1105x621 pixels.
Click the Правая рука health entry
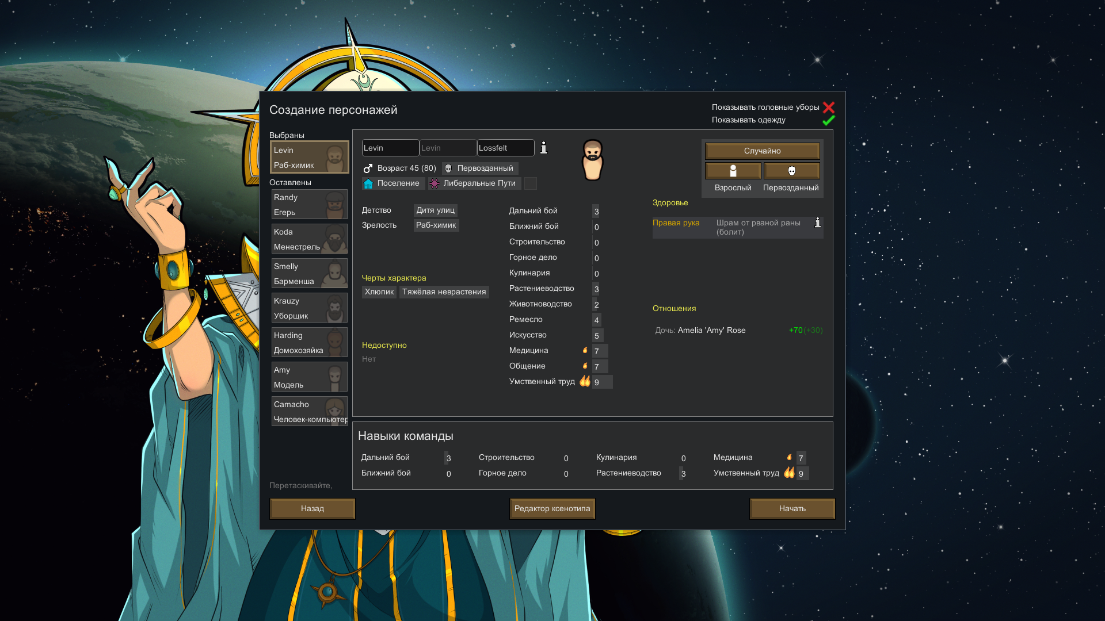click(x=676, y=223)
